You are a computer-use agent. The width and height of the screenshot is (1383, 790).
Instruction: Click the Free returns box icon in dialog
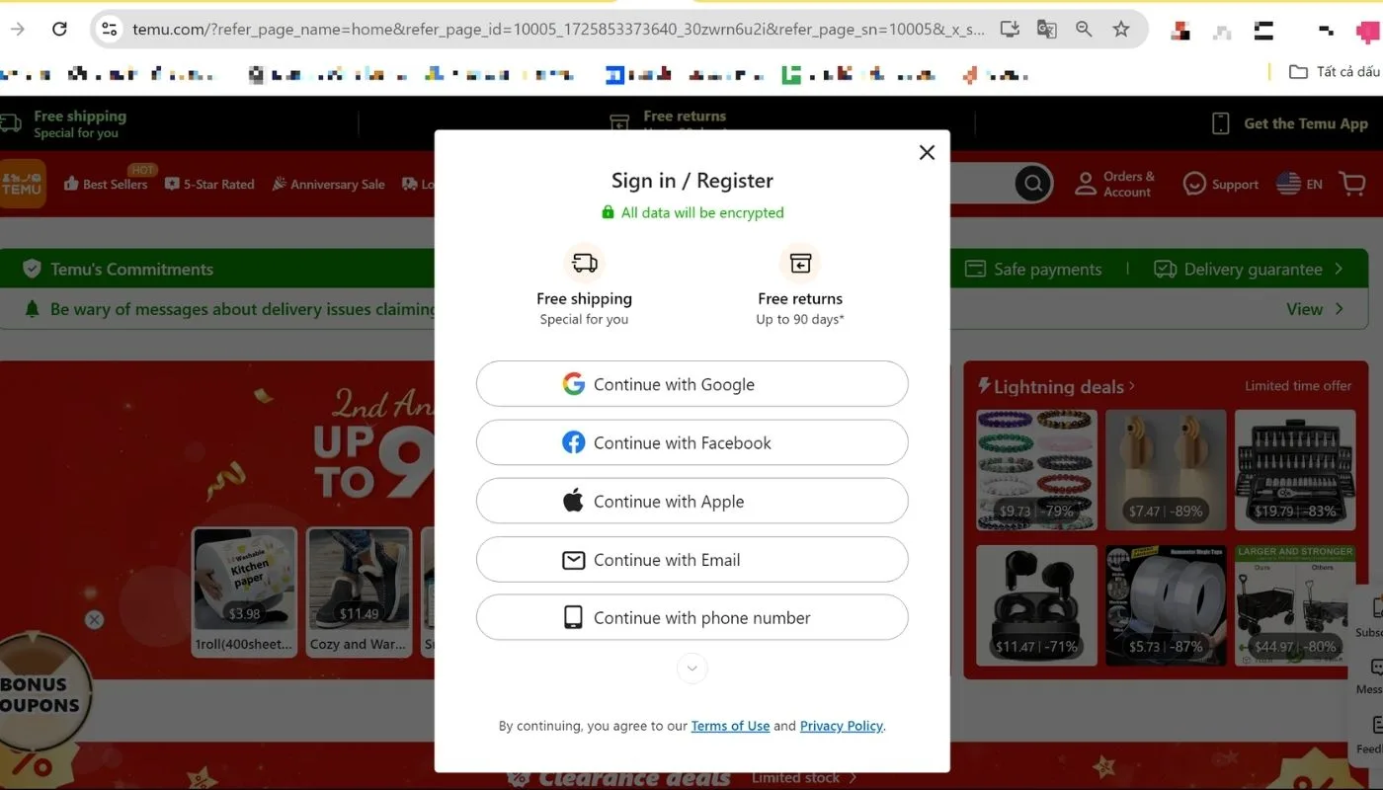[x=800, y=263]
